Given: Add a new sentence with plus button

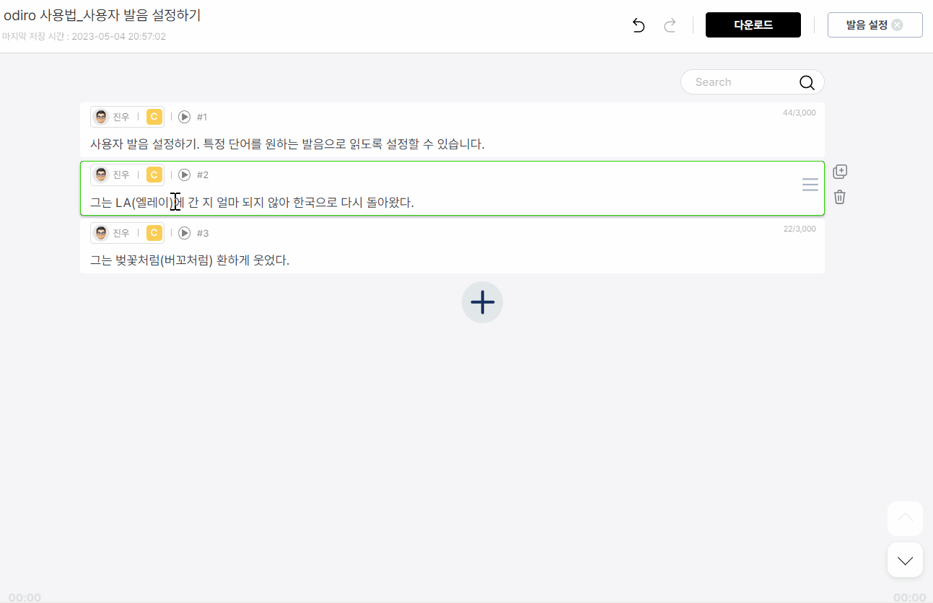Looking at the screenshot, I should tap(482, 302).
